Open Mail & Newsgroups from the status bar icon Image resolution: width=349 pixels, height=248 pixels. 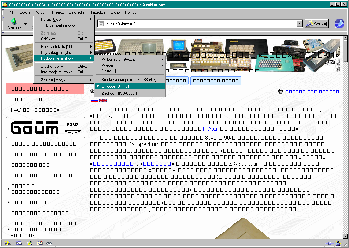coord(19,243)
